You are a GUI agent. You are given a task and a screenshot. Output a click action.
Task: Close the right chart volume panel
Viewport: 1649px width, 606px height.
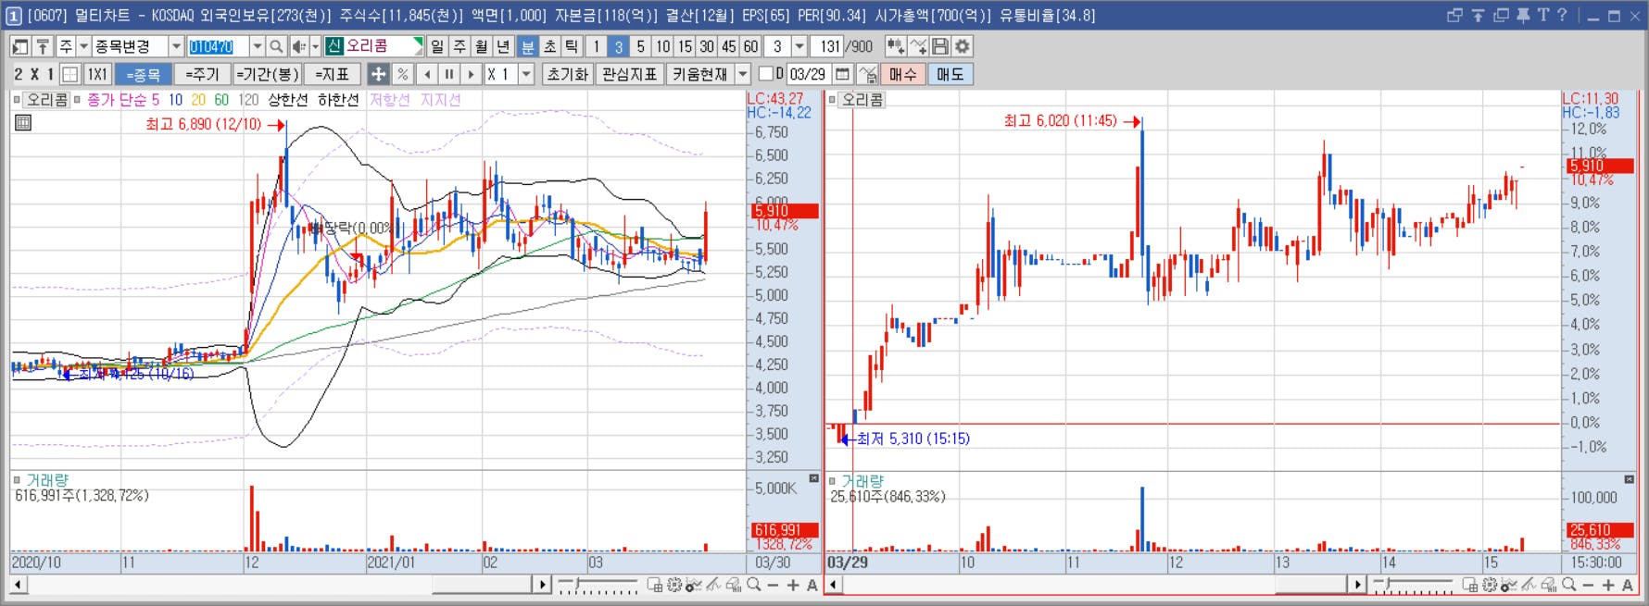click(1630, 478)
